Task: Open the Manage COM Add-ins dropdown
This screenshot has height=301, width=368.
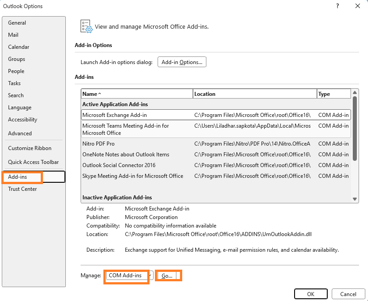Action: (x=129, y=275)
